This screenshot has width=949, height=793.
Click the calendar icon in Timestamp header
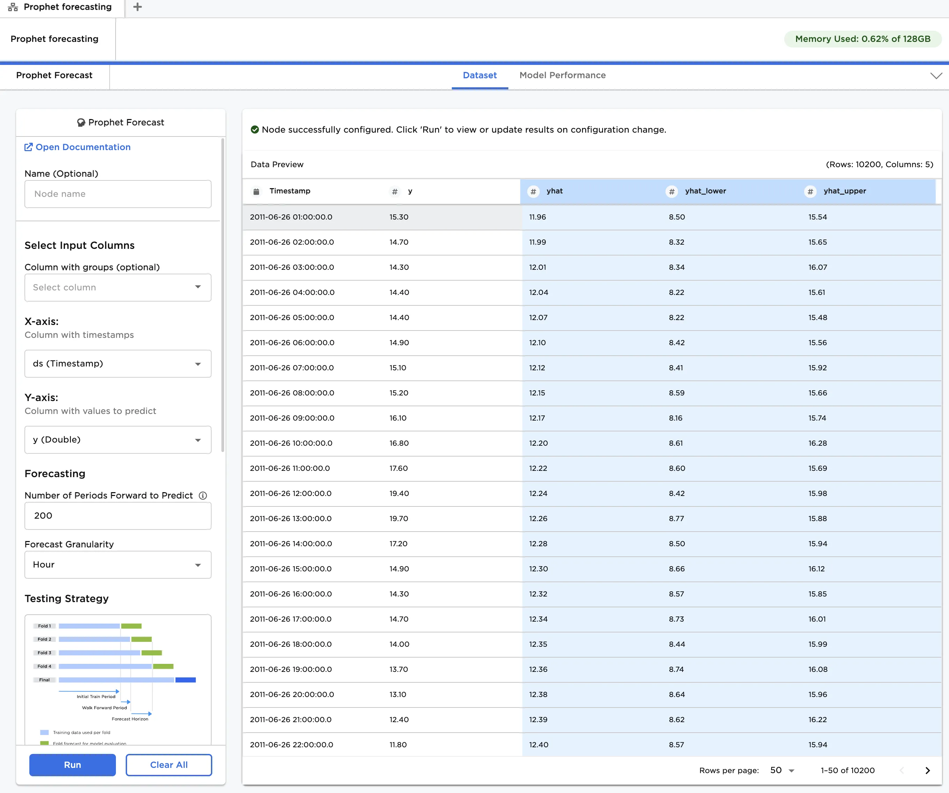(x=256, y=191)
